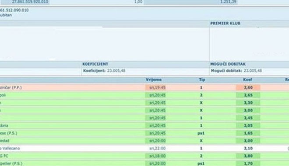Click the Koef column header
The image size is (289, 166).
(247, 80)
